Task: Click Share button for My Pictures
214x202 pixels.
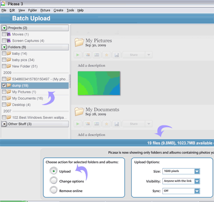Action: [134, 55]
